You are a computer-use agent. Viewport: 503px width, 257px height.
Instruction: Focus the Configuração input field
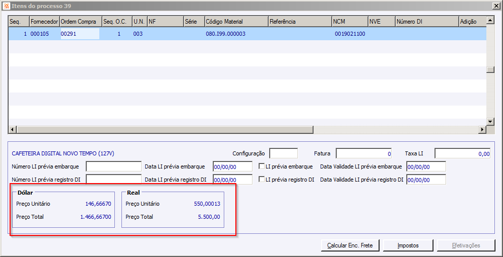click(284, 153)
